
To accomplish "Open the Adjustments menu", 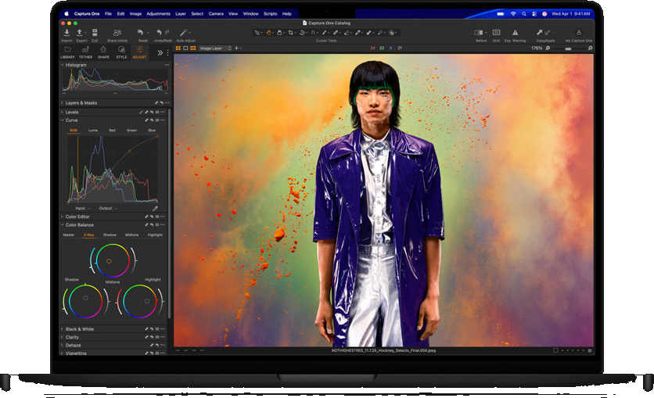I will coord(159,14).
